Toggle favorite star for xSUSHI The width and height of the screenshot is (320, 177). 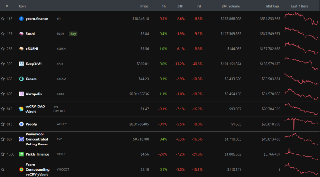pos(3,49)
